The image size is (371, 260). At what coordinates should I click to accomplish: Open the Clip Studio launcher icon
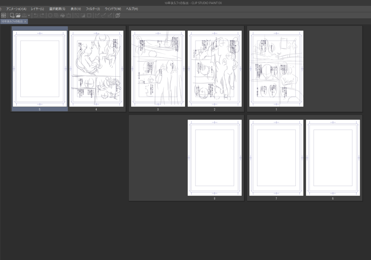(x=3, y=16)
